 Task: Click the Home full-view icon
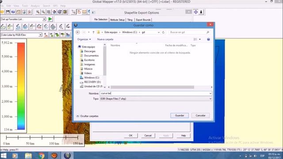pos(54,12)
